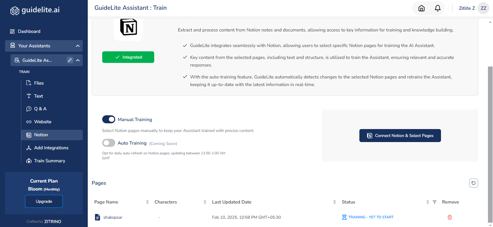493x227 pixels.
Task: Toggle Auto Training switch
Action: 109,143
